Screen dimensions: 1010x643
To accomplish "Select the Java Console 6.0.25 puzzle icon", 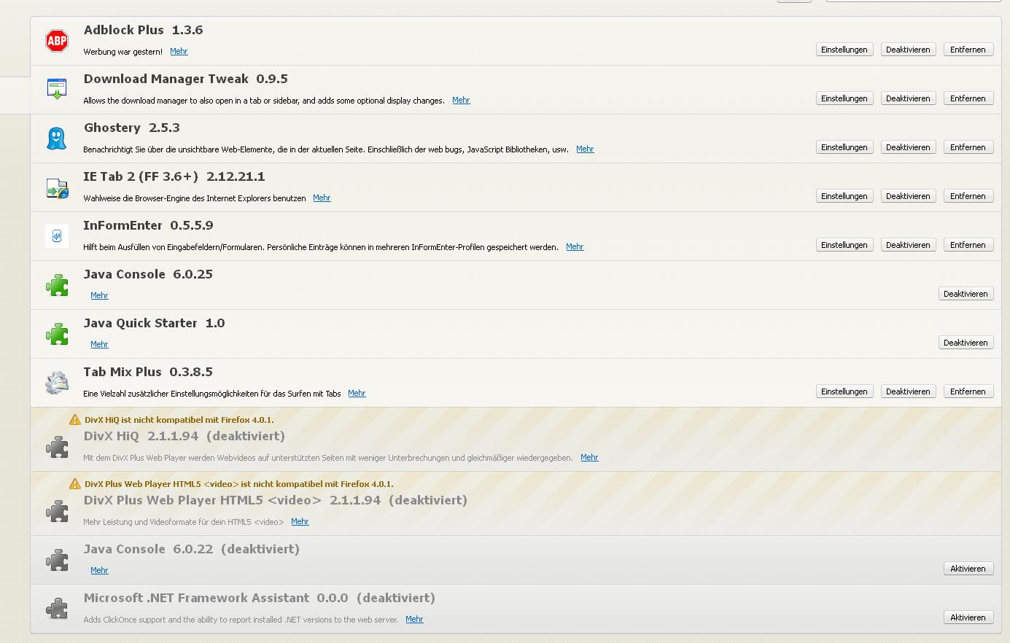I will 57,285.
